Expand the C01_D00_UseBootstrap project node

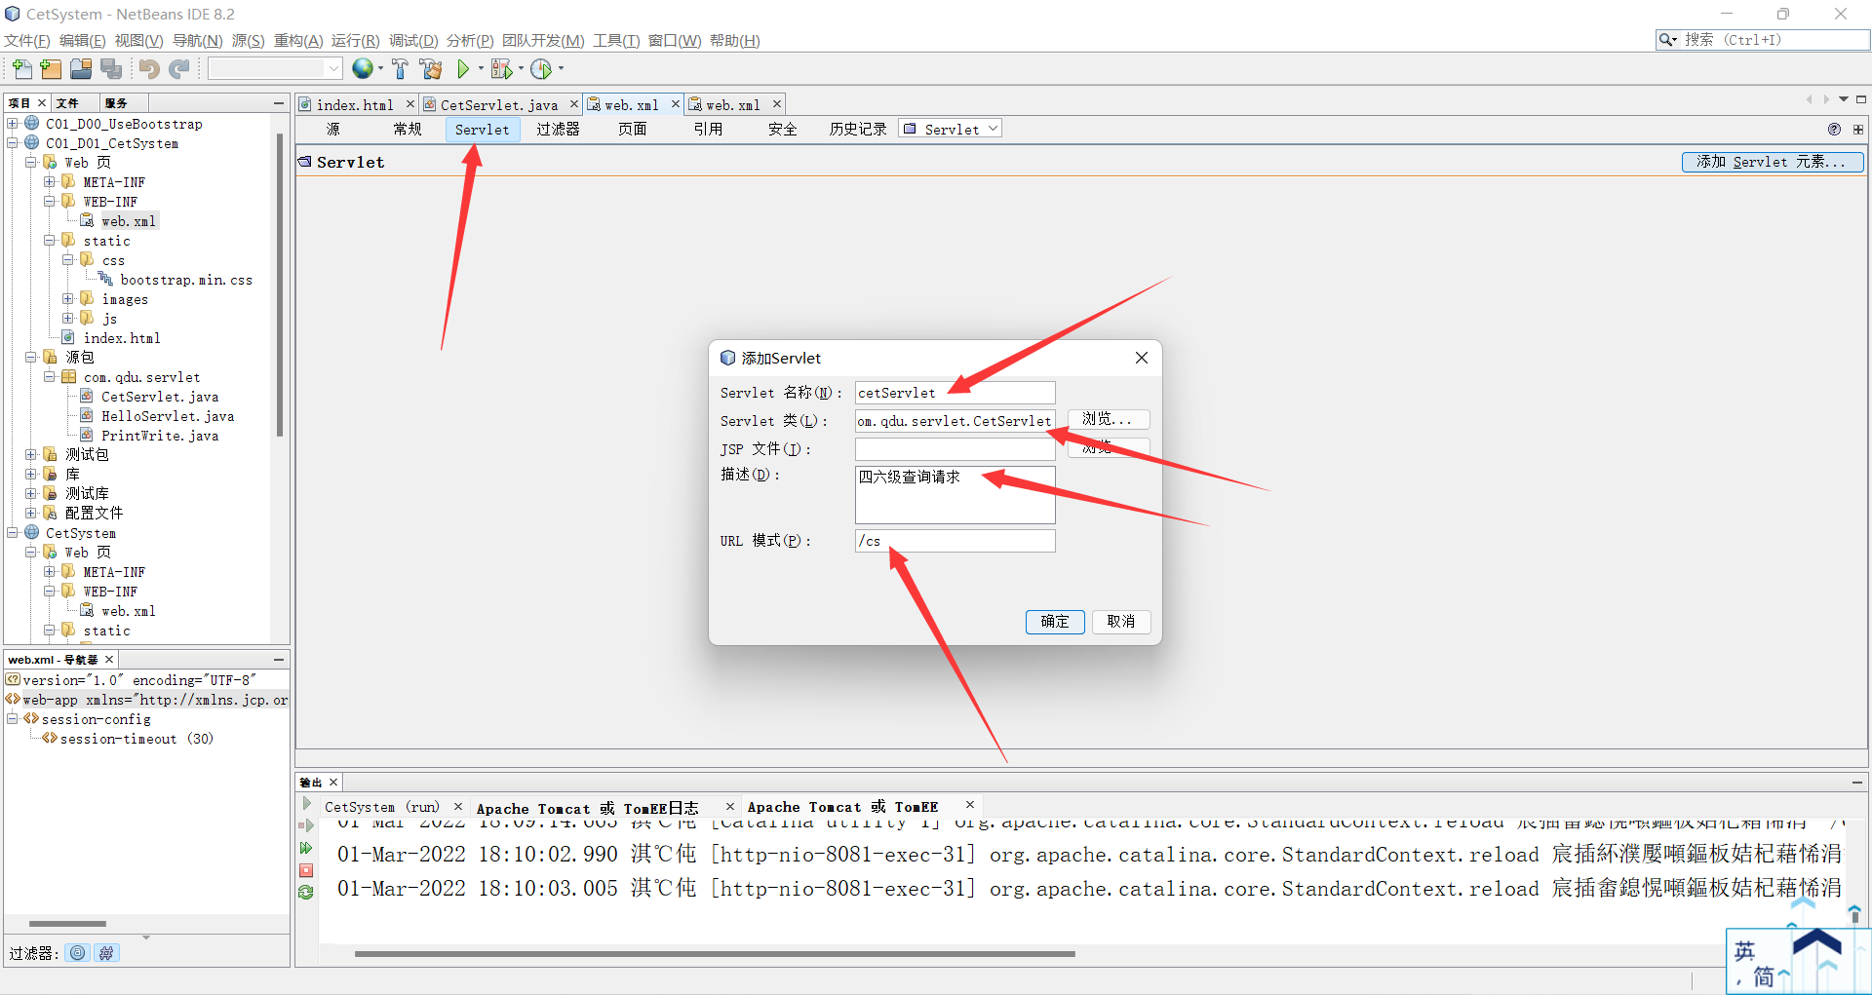click(13, 124)
